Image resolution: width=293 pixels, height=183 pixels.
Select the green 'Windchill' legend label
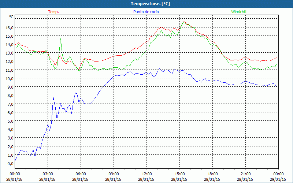[239, 12]
